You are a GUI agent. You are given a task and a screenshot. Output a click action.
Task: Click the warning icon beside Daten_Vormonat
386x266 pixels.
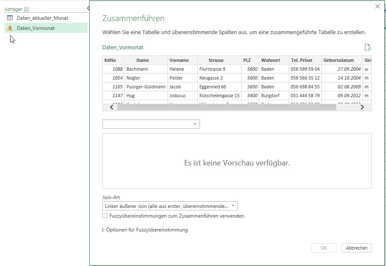10,28
